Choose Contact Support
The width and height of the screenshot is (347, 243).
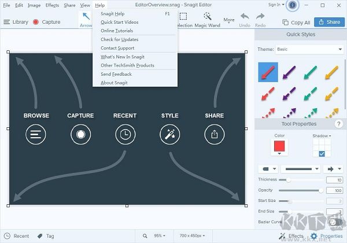click(135, 48)
